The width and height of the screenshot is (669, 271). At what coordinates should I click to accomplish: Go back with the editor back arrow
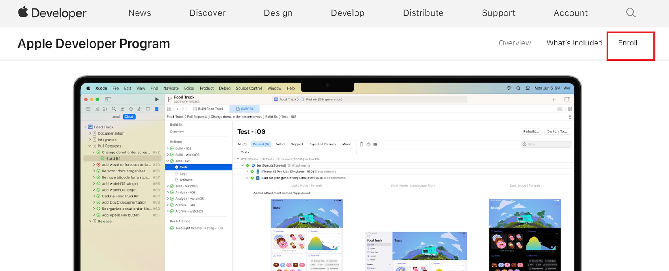tap(177, 109)
